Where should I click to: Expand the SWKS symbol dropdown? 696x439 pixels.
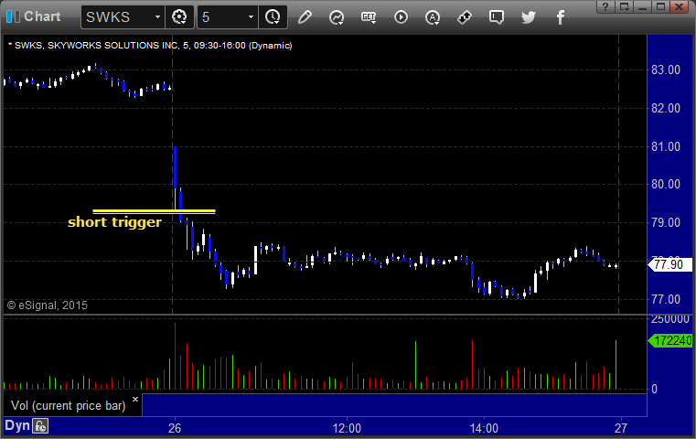157,17
